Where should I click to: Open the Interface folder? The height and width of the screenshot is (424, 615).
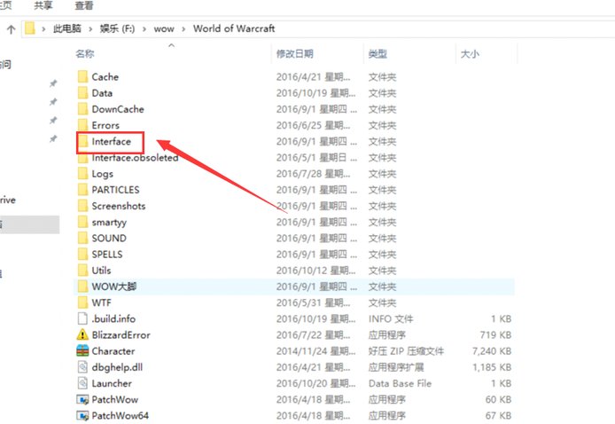pos(111,141)
